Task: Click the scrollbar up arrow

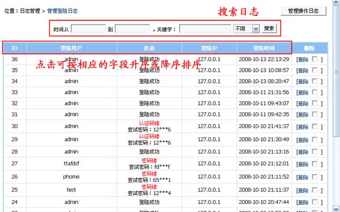Action: tap(336, 2)
